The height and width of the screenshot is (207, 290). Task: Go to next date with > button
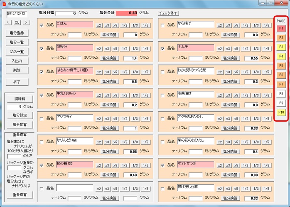[x=27, y=22]
